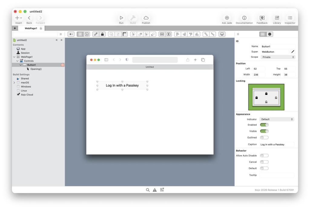310x209 pixels.
Task: Open the Scope dropdown
Action: pos(278,57)
